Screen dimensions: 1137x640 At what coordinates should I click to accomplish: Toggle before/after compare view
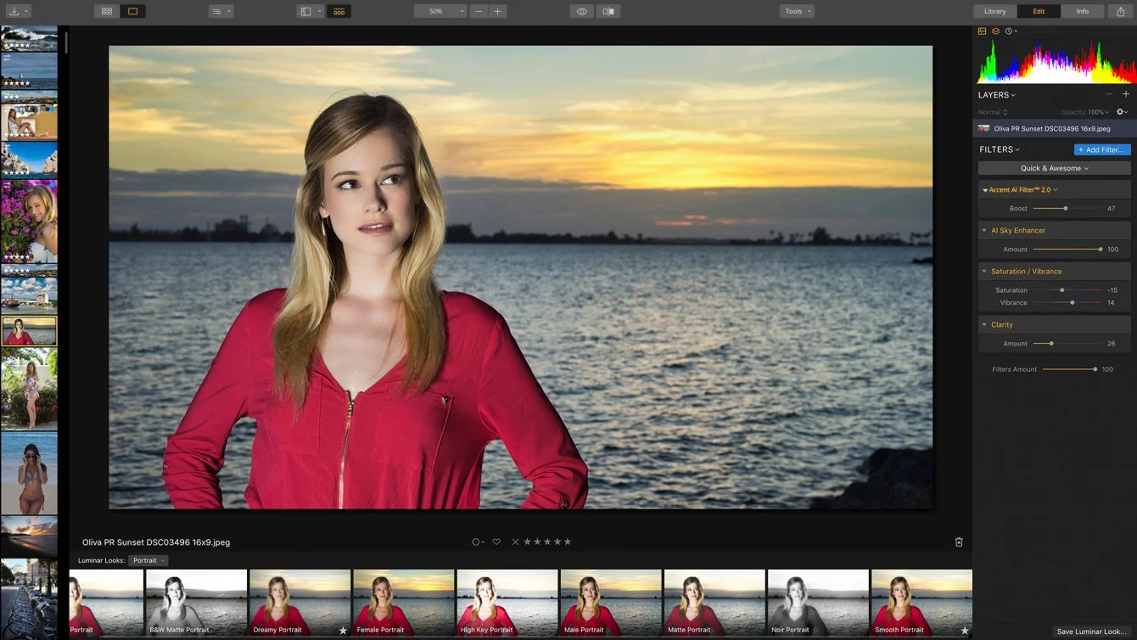click(608, 11)
